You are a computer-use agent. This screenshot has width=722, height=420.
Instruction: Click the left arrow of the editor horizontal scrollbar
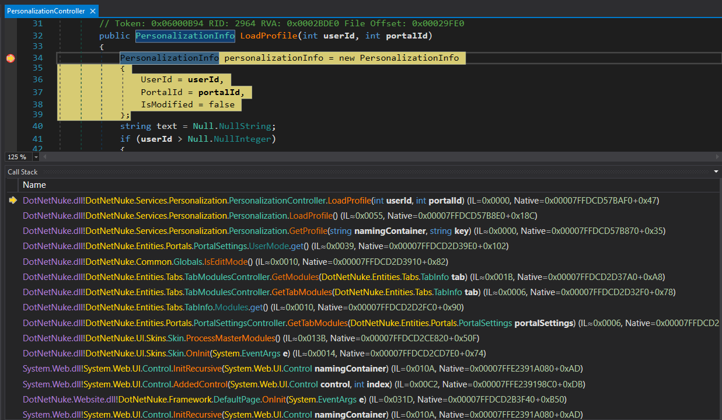(x=45, y=157)
